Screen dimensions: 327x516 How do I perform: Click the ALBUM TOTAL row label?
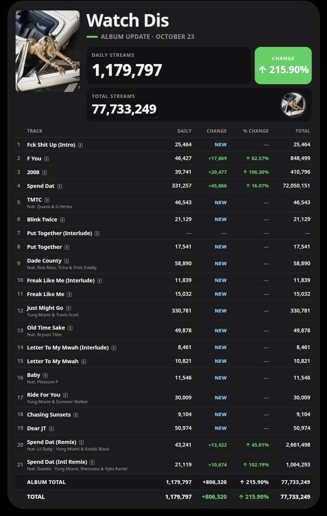pyautogui.click(x=46, y=482)
